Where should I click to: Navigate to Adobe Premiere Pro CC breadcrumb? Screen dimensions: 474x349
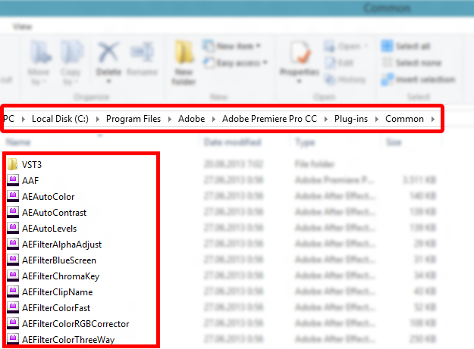(269, 119)
